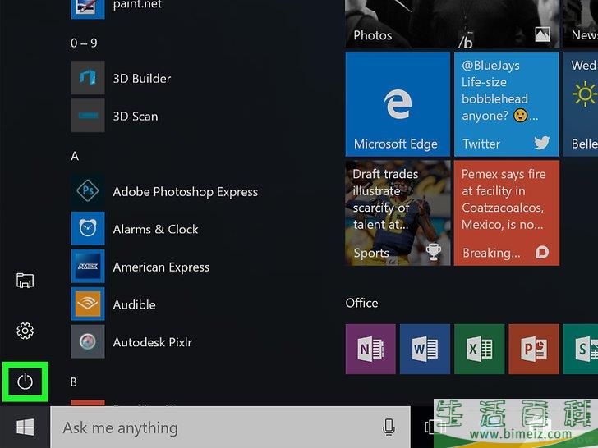598x448 pixels.
Task: Open the Power options button
Action: [x=25, y=382]
